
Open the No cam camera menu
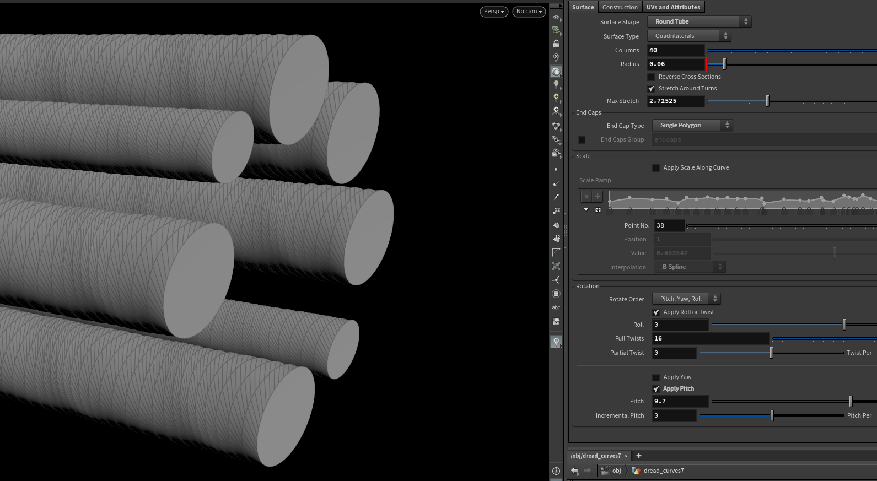[x=529, y=12]
